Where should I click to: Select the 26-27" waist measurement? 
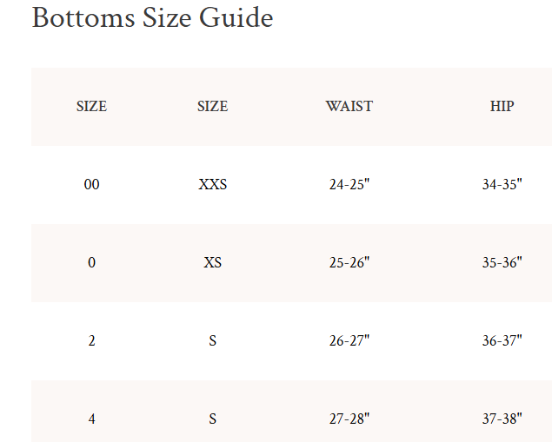tap(349, 340)
